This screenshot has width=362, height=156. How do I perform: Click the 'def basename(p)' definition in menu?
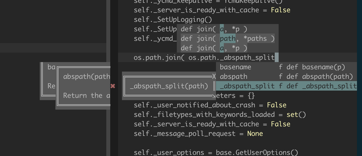(x=323, y=67)
